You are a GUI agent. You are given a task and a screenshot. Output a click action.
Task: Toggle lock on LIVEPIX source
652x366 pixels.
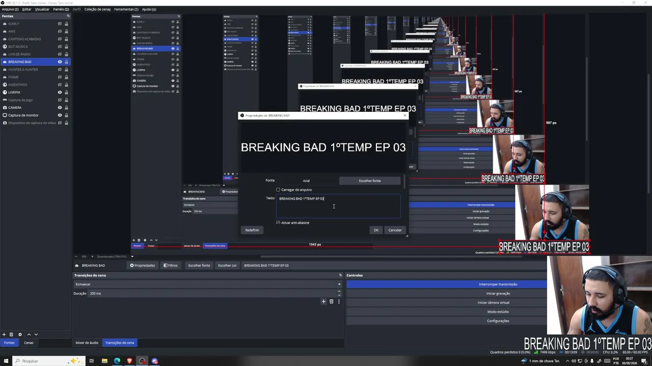click(66, 93)
